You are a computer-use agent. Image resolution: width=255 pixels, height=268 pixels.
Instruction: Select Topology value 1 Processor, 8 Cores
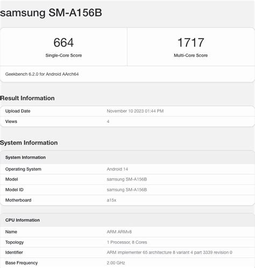127,242
